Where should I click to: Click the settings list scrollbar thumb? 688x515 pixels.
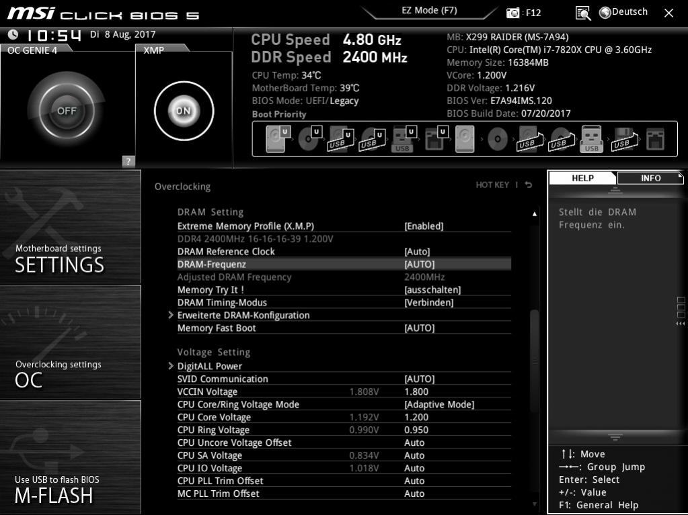tap(534, 360)
